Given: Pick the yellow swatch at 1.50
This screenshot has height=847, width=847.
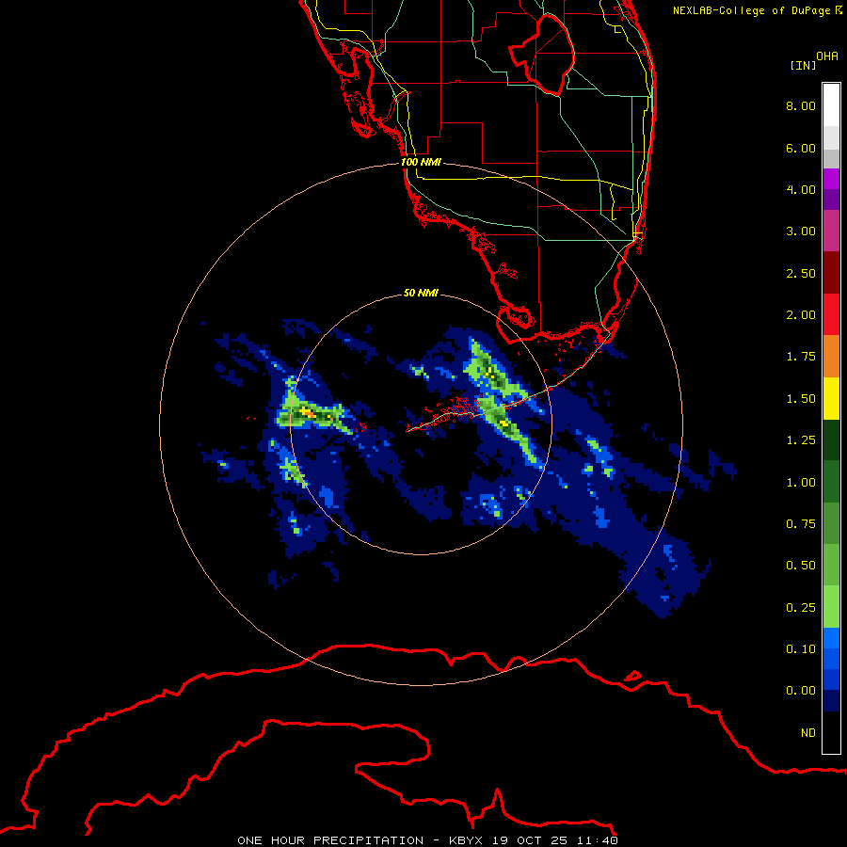Looking at the screenshot, I should 831,398.
